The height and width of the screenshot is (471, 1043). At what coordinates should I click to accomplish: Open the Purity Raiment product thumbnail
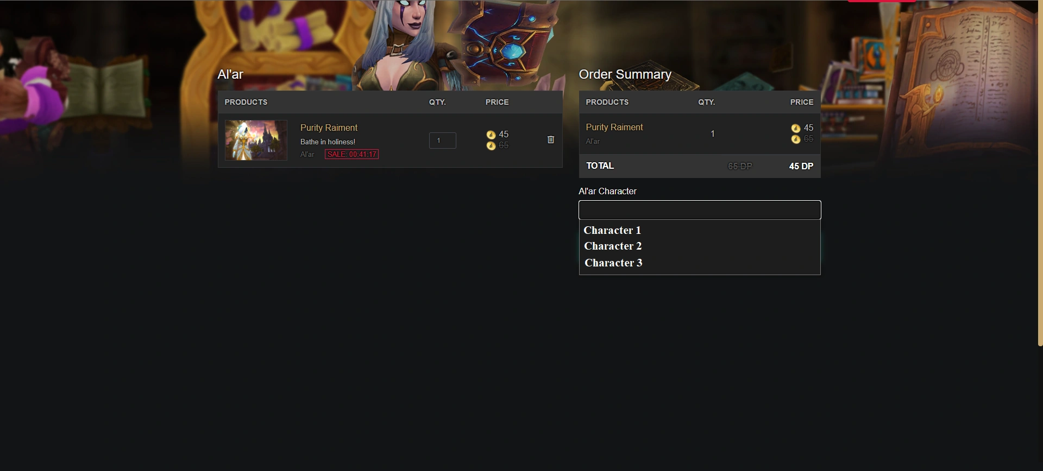pyautogui.click(x=256, y=140)
